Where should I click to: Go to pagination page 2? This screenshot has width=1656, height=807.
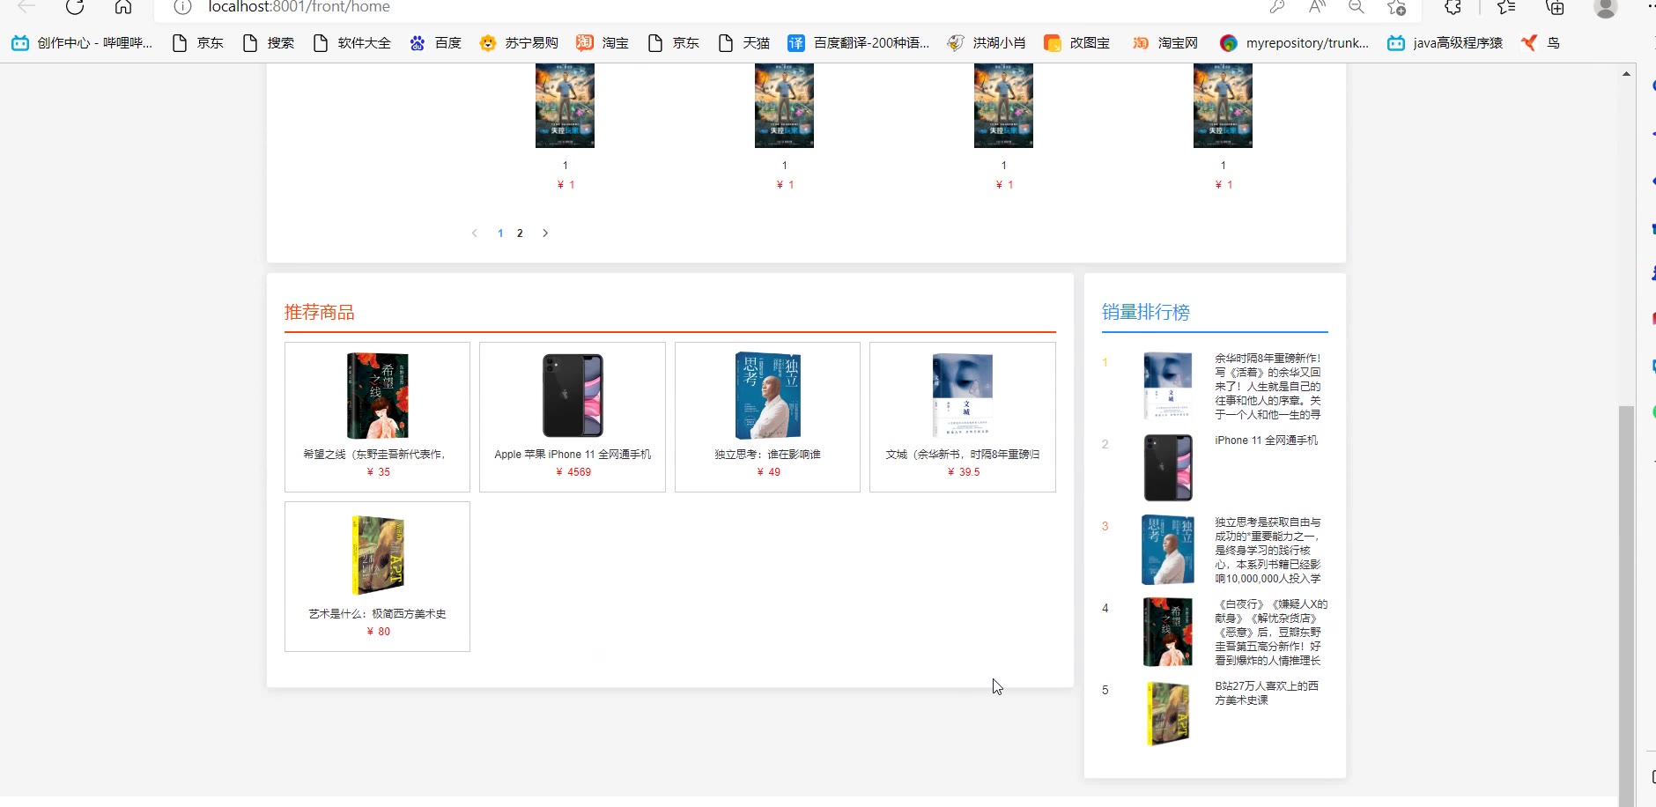point(520,233)
